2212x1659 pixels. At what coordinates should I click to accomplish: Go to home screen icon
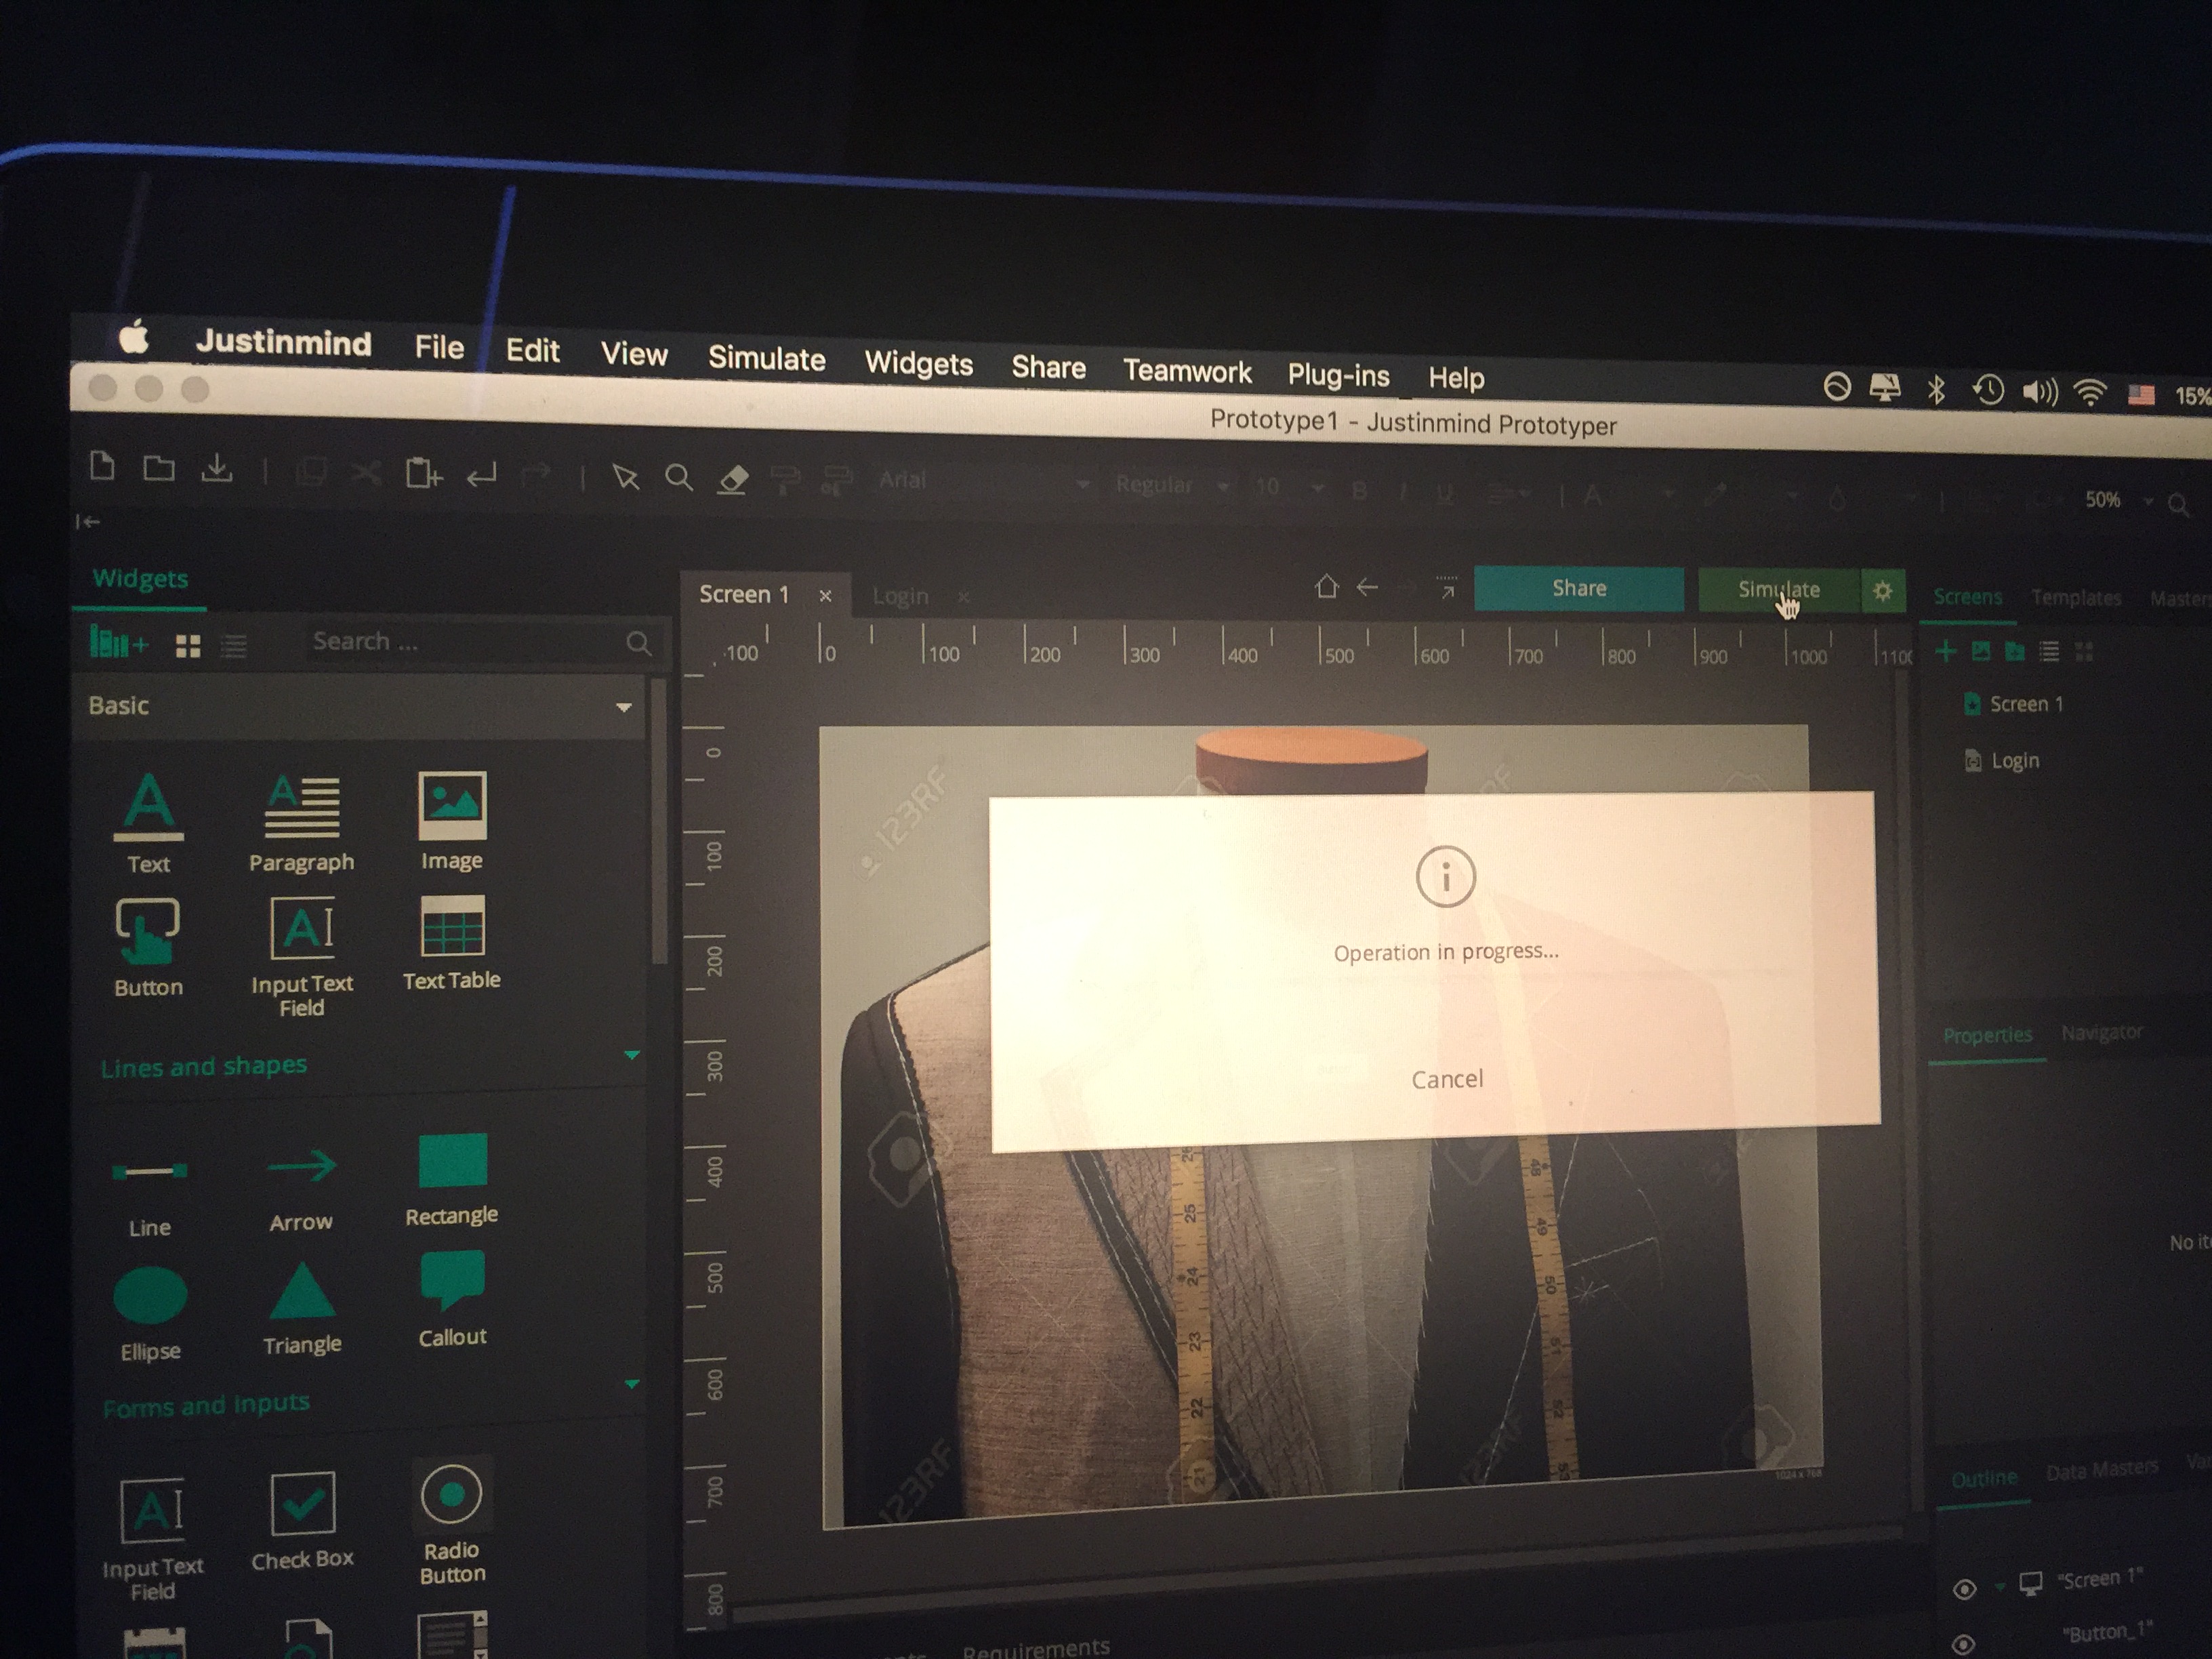(x=1326, y=586)
